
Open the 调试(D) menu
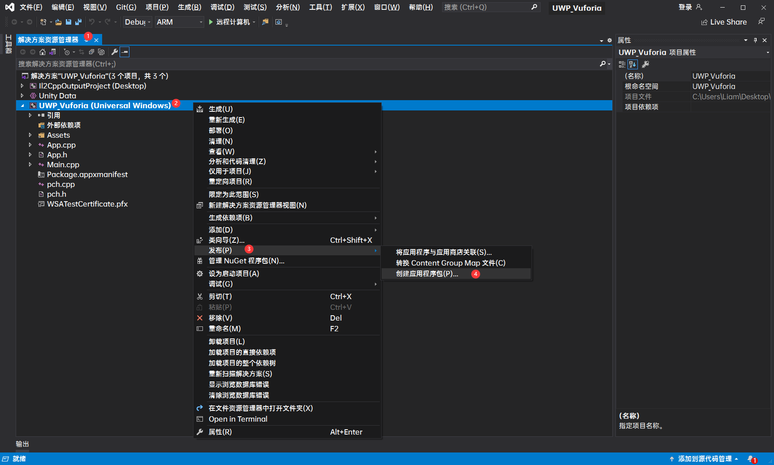tap(222, 7)
